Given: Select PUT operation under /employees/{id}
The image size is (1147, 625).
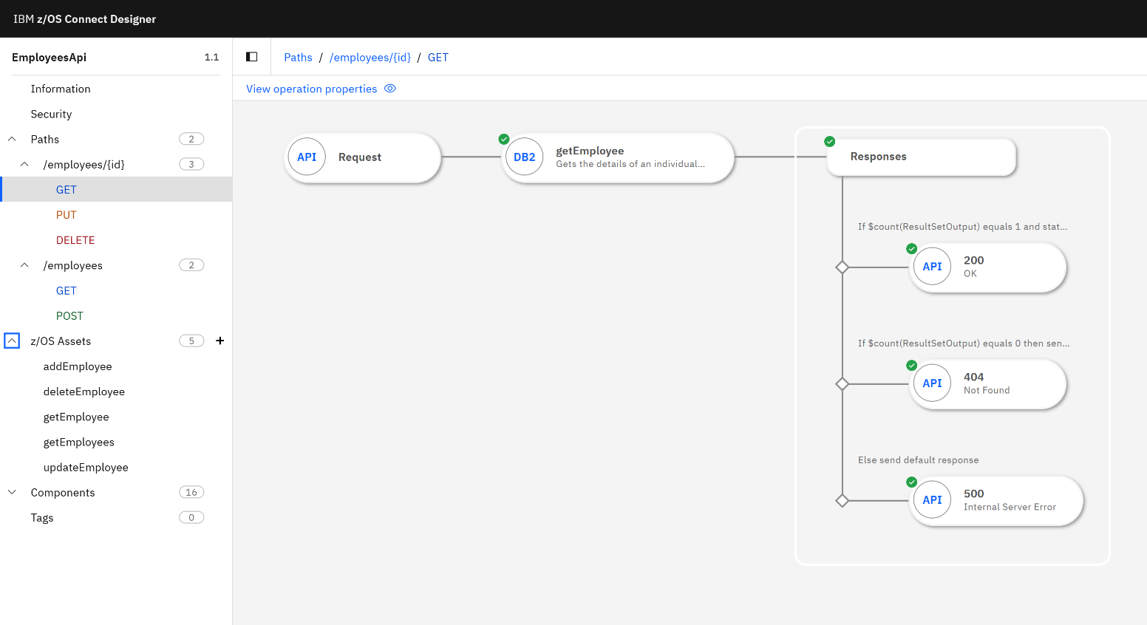Looking at the screenshot, I should [x=67, y=215].
